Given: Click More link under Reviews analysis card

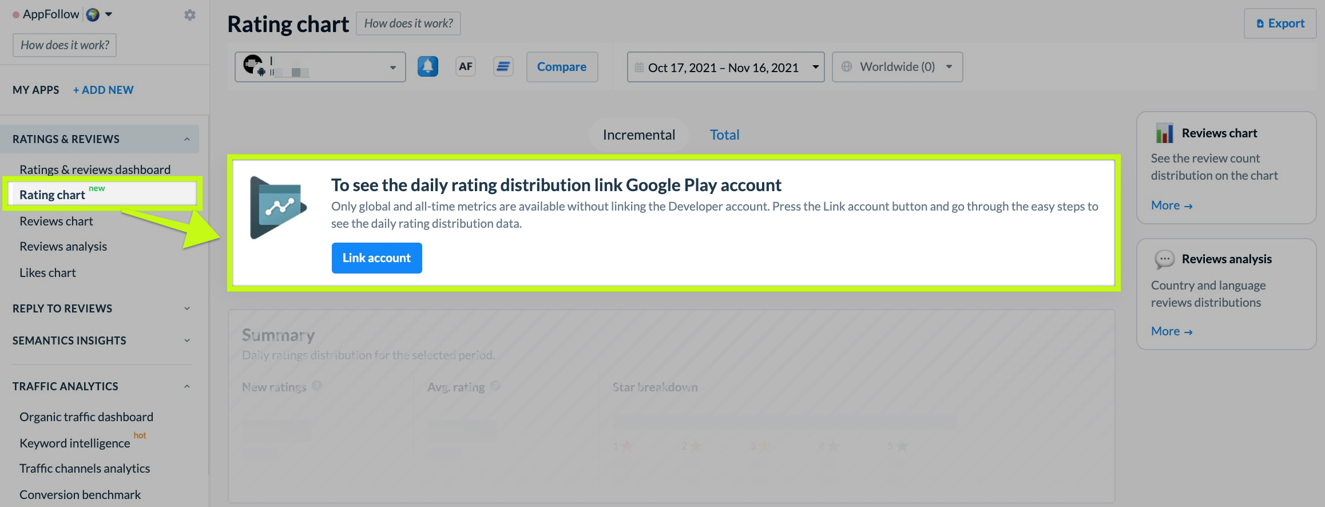Looking at the screenshot, I should click(1172, 331).
